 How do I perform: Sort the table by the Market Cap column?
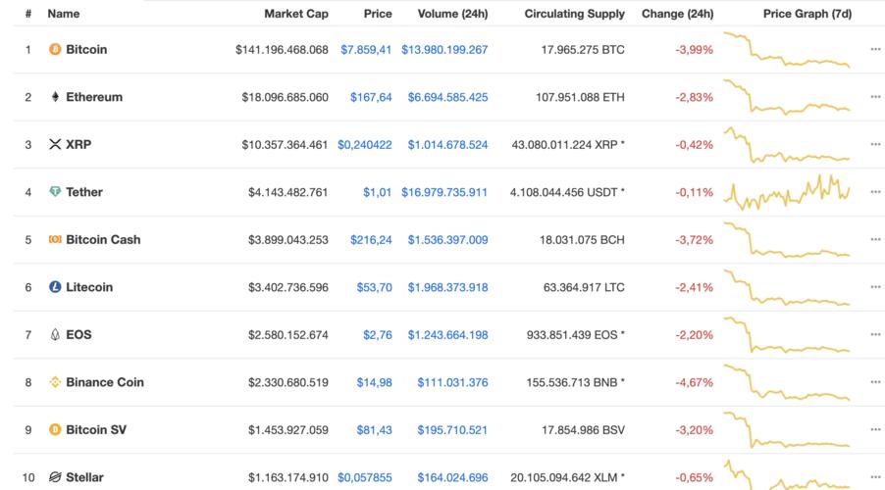(x=296, y=14)
